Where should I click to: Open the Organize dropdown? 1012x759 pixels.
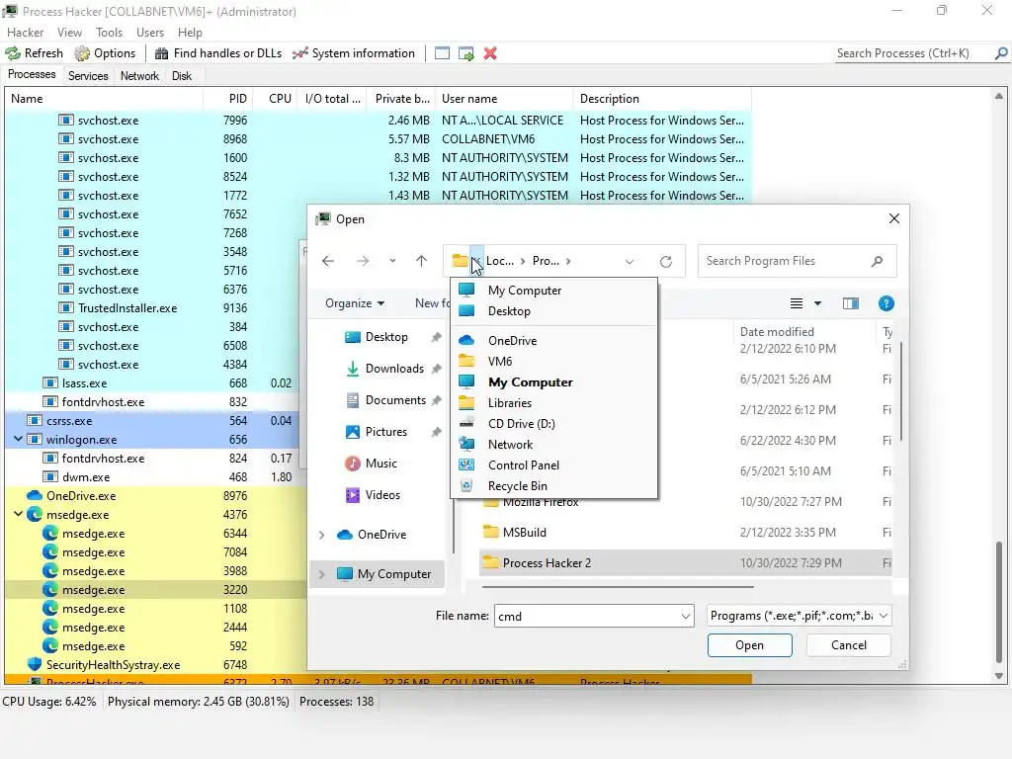click(355, 303)
